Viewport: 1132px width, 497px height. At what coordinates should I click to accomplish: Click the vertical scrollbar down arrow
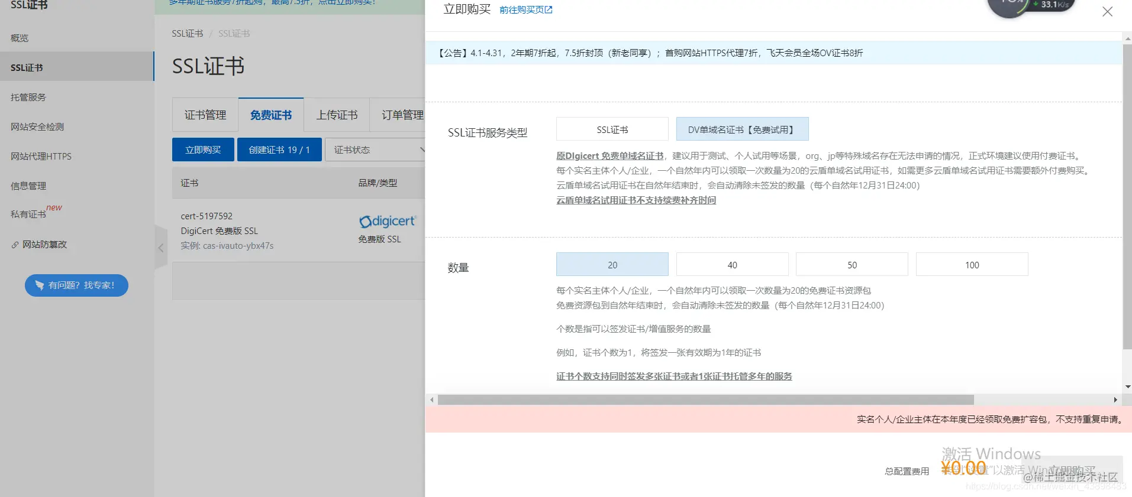1128,386
